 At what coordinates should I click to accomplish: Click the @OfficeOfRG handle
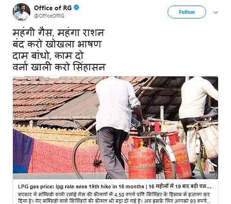(x=49, y=16)
